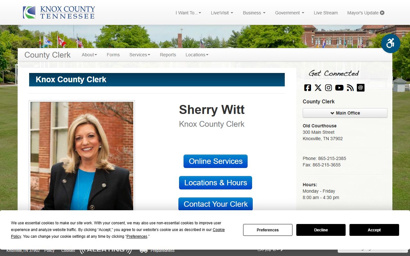The image size is (410, 256).
Task: Click the email @ icon
Action: coord(361,88)
